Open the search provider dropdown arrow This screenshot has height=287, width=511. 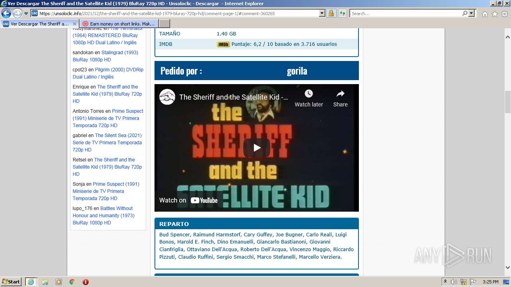[x=472, y=14]
